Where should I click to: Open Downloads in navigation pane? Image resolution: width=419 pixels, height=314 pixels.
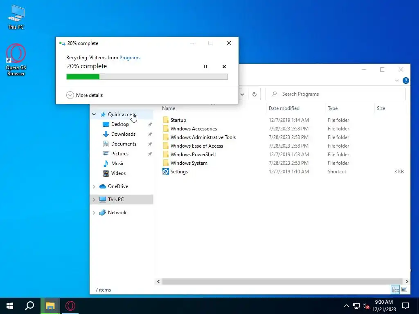123,134
